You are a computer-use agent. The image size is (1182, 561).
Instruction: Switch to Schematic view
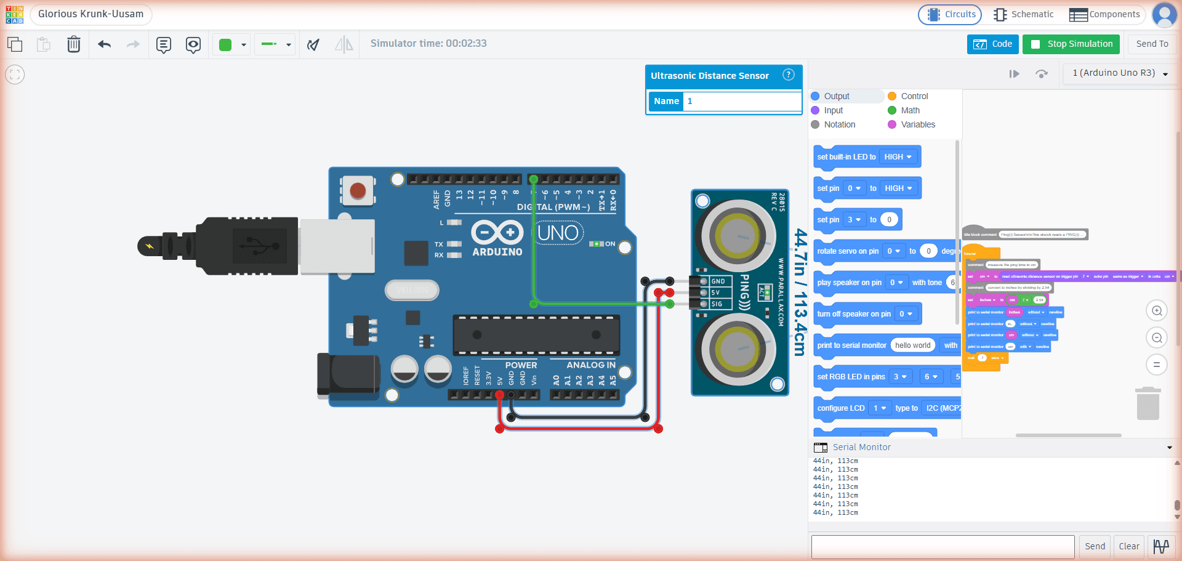point(1023,14)
